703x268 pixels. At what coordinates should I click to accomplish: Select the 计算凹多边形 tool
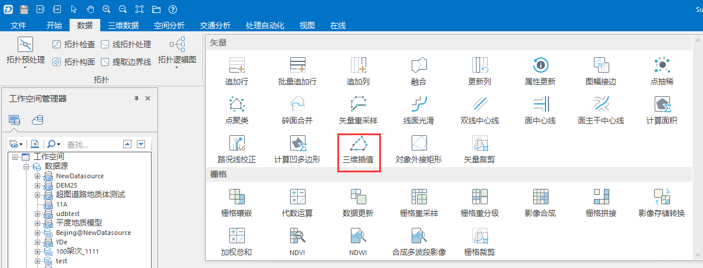(297, 149)
